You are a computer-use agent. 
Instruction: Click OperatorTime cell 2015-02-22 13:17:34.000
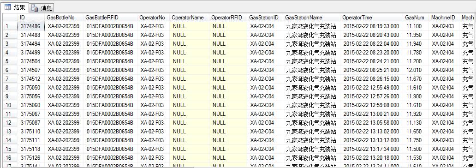click(x=372, y=150)
